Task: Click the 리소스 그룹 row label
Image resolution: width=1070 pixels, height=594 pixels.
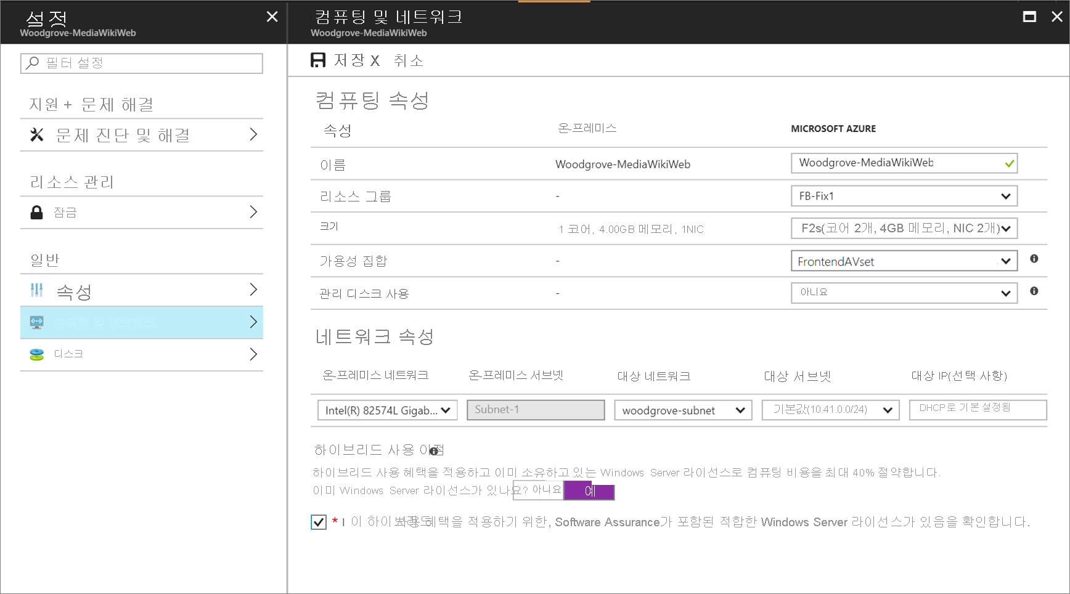Action: [x=355, y=197]
